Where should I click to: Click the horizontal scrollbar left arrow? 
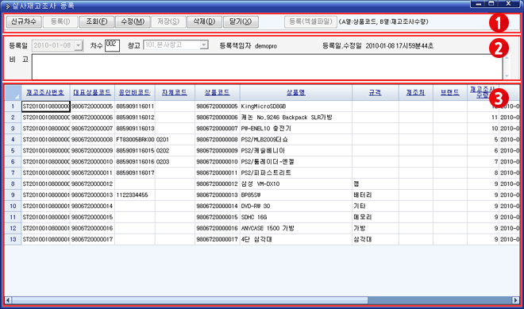point(8,300)
